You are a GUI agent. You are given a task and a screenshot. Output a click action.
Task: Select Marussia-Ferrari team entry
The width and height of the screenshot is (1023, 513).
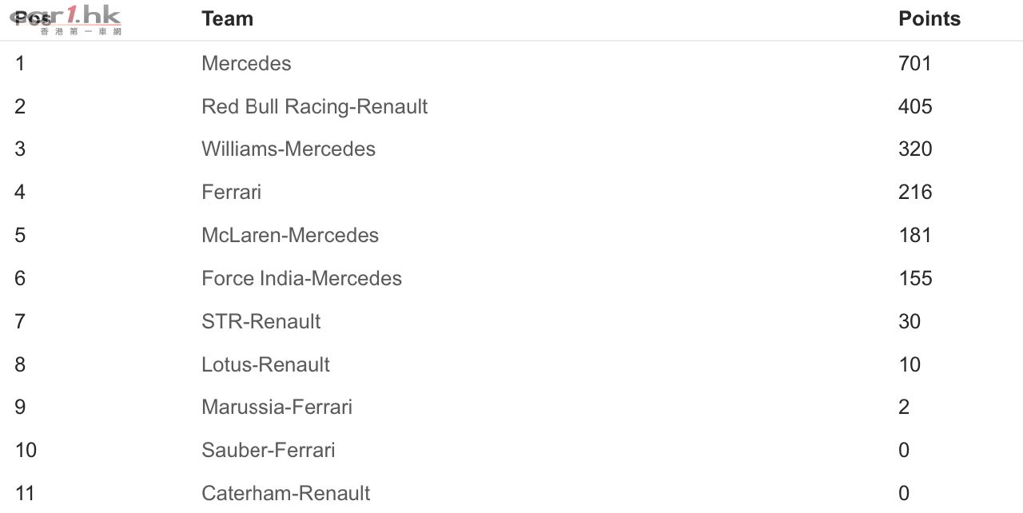277,408
